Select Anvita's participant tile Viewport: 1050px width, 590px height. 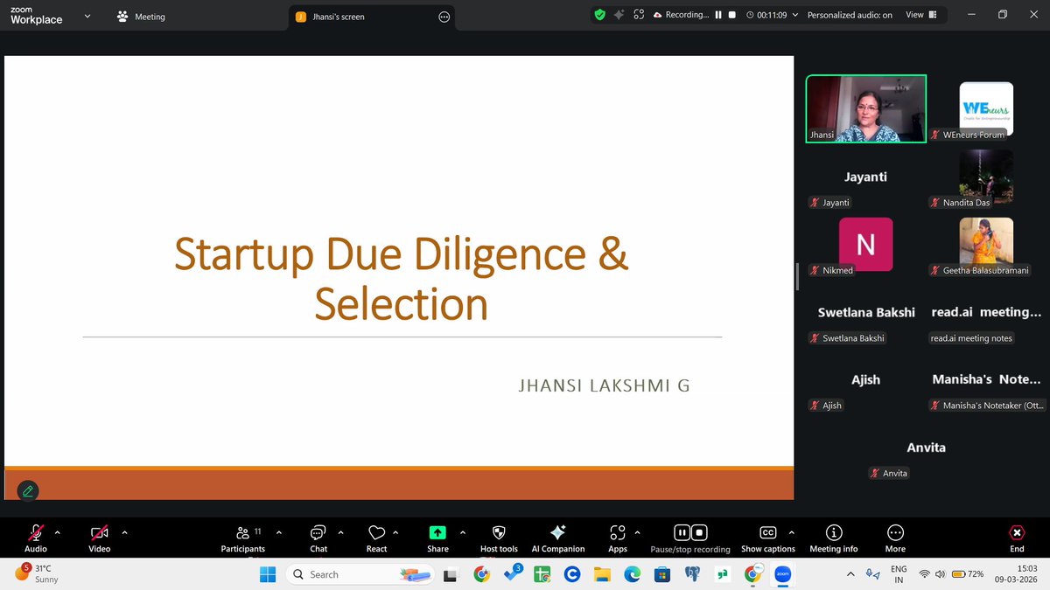(926, 448)
